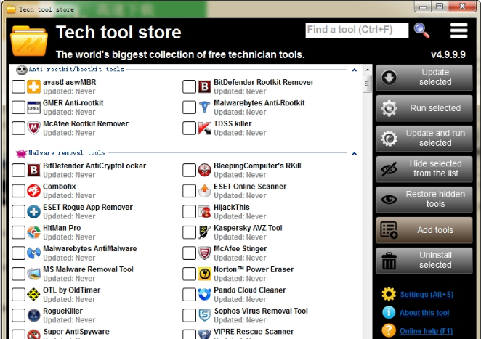This screenshot has width=481, height=339.
Task: Click the Malwarebytes Anti-Rootkit icon
Action: point(206,108)
